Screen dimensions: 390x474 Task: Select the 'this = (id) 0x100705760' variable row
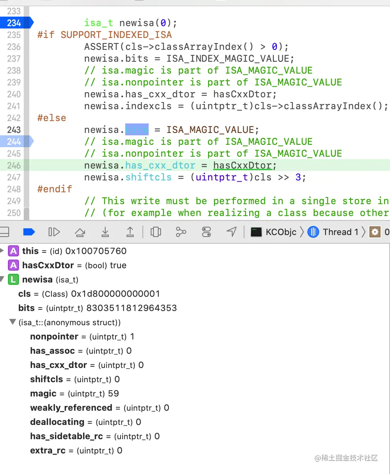pos(74,250)
